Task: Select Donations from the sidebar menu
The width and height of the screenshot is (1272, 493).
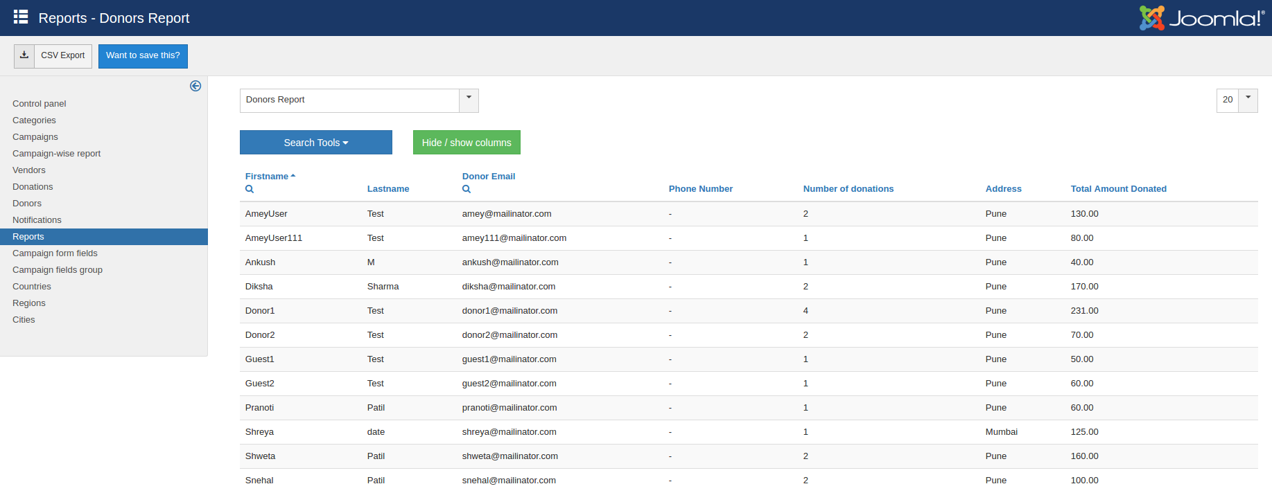Action: click(x=33, y=187)
